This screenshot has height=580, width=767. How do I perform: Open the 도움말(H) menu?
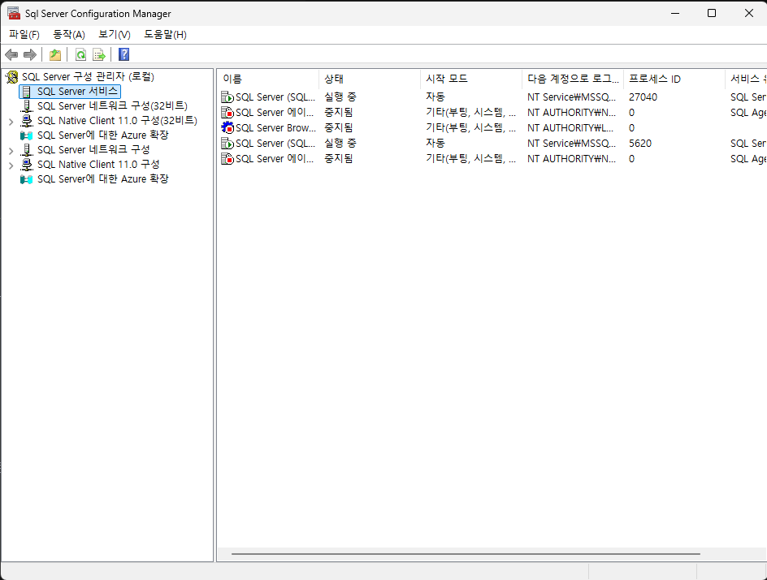(x=165, y=35)
